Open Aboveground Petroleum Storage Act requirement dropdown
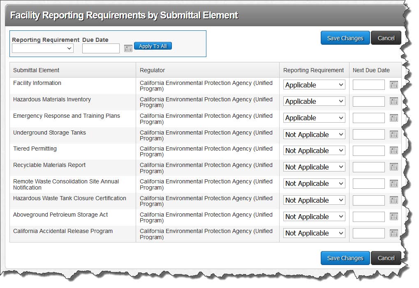 point(314,217)
